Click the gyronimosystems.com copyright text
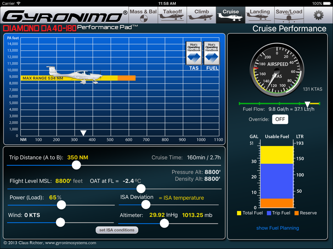The width and height of the screenshot is (333, 249). 50,243
